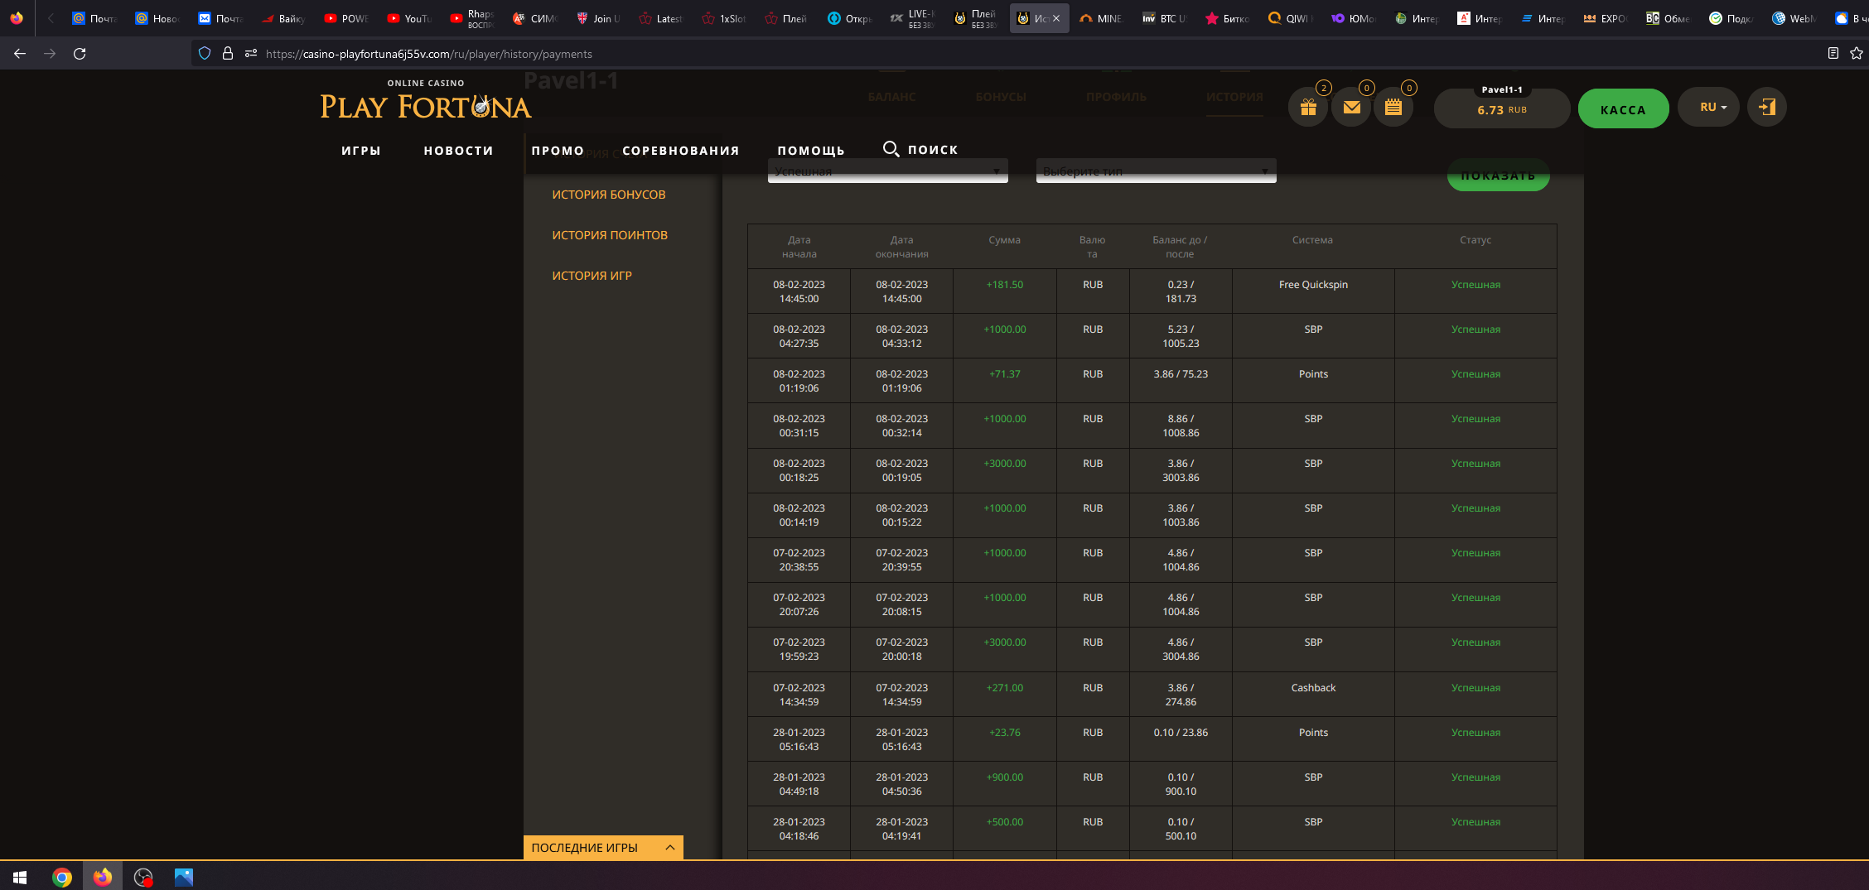Click the logout door icon
The height and width of the screenshot is (890, 1869).
coord(1766,108)
